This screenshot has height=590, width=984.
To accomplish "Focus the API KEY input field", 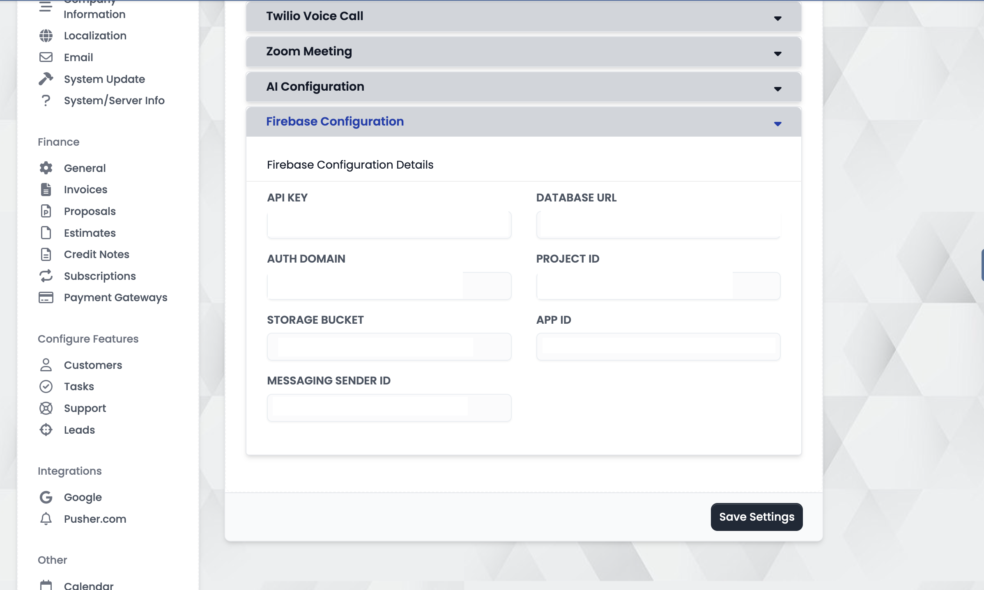I will (389, 225).
